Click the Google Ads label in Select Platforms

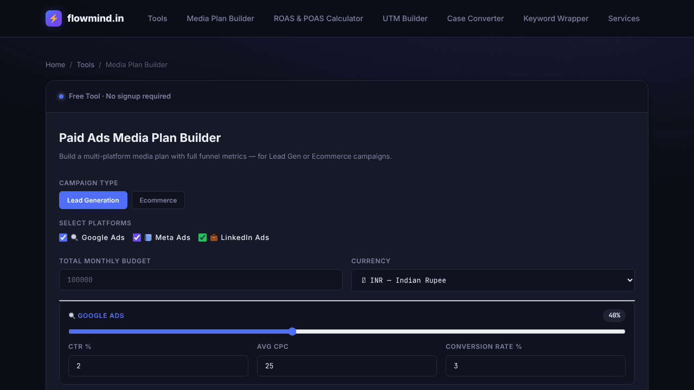pyautogui.click(x=103, y=237)
